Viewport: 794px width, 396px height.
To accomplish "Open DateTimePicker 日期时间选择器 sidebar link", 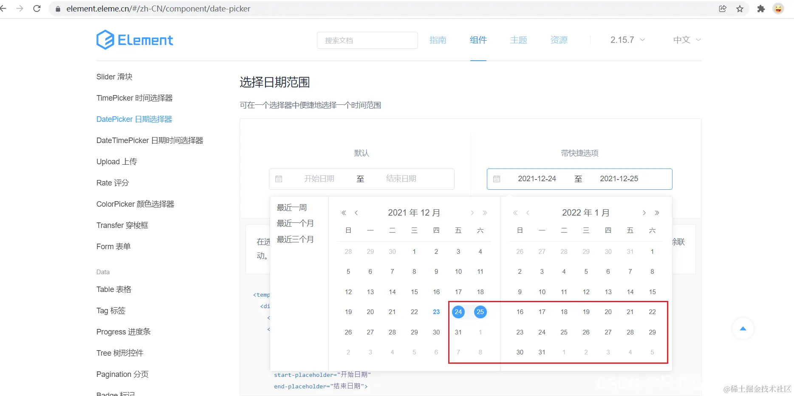I will tap(150, 140).
